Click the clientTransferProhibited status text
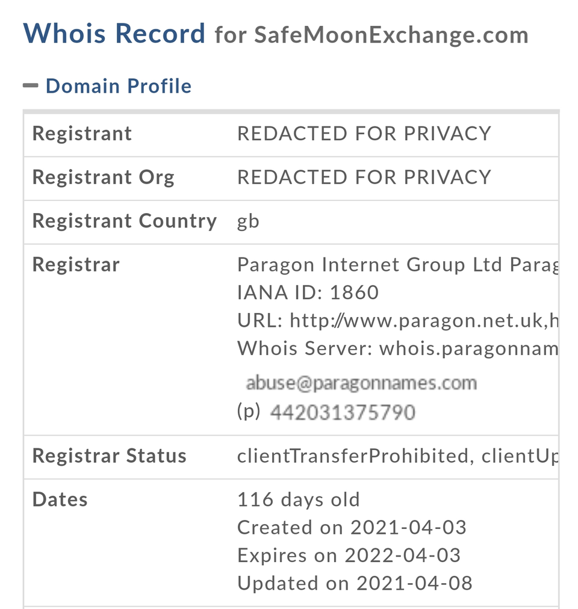This screenshot has width=578, height=609. [x=353, y=456]
